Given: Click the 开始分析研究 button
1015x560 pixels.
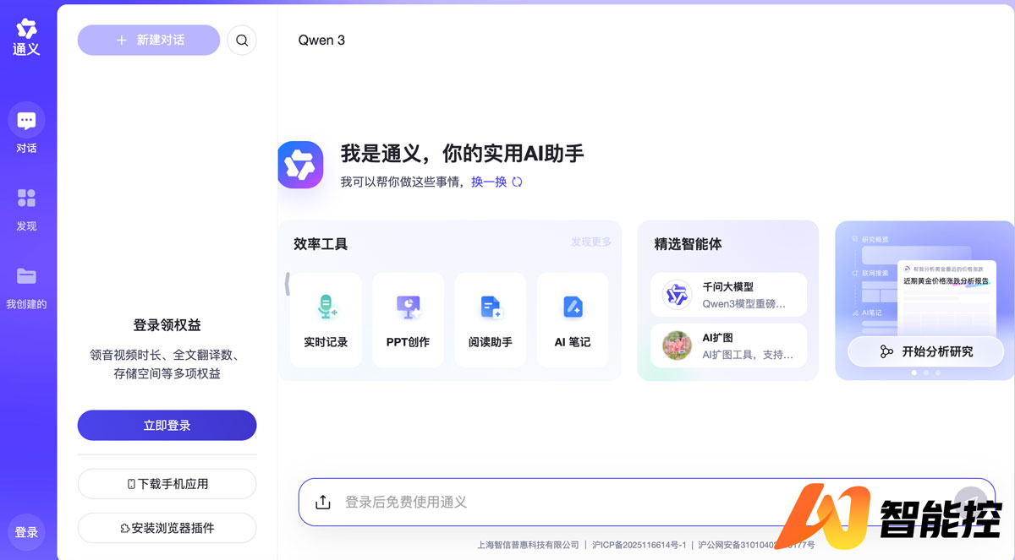Looking at the screenshot, I should pos(925,351).
